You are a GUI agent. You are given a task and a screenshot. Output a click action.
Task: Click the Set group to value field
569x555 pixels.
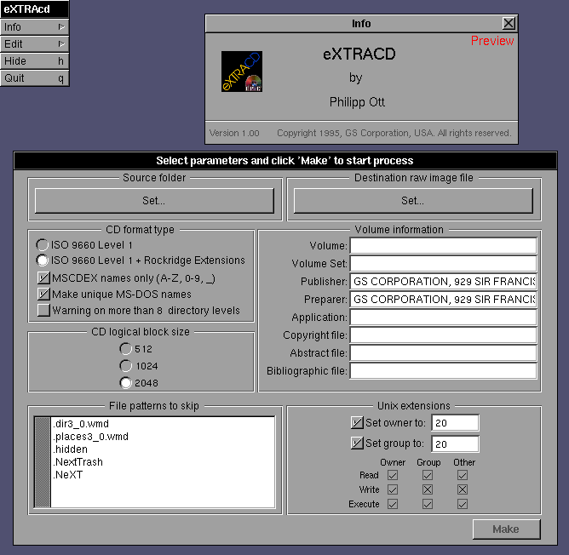[455, 443]
